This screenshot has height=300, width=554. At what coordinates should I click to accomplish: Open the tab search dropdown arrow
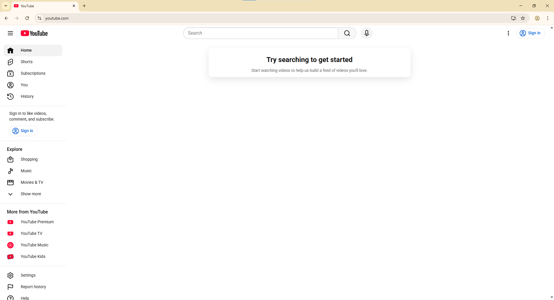(x=6, y=6)
